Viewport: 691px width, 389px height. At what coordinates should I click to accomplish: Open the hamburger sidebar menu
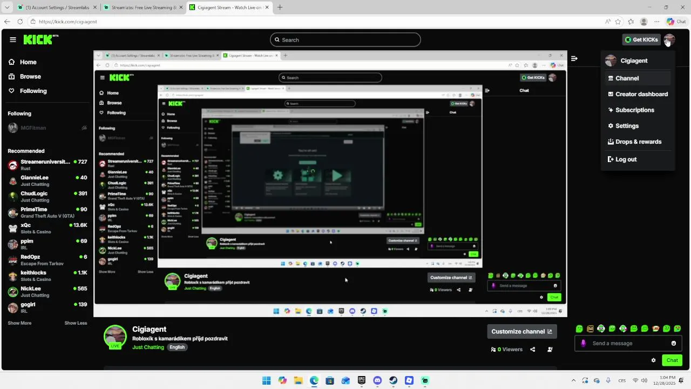click(13, 39)
